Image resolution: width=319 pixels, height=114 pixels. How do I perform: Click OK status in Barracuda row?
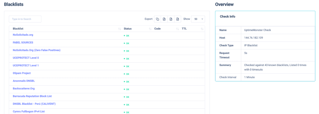coord(126,97)
